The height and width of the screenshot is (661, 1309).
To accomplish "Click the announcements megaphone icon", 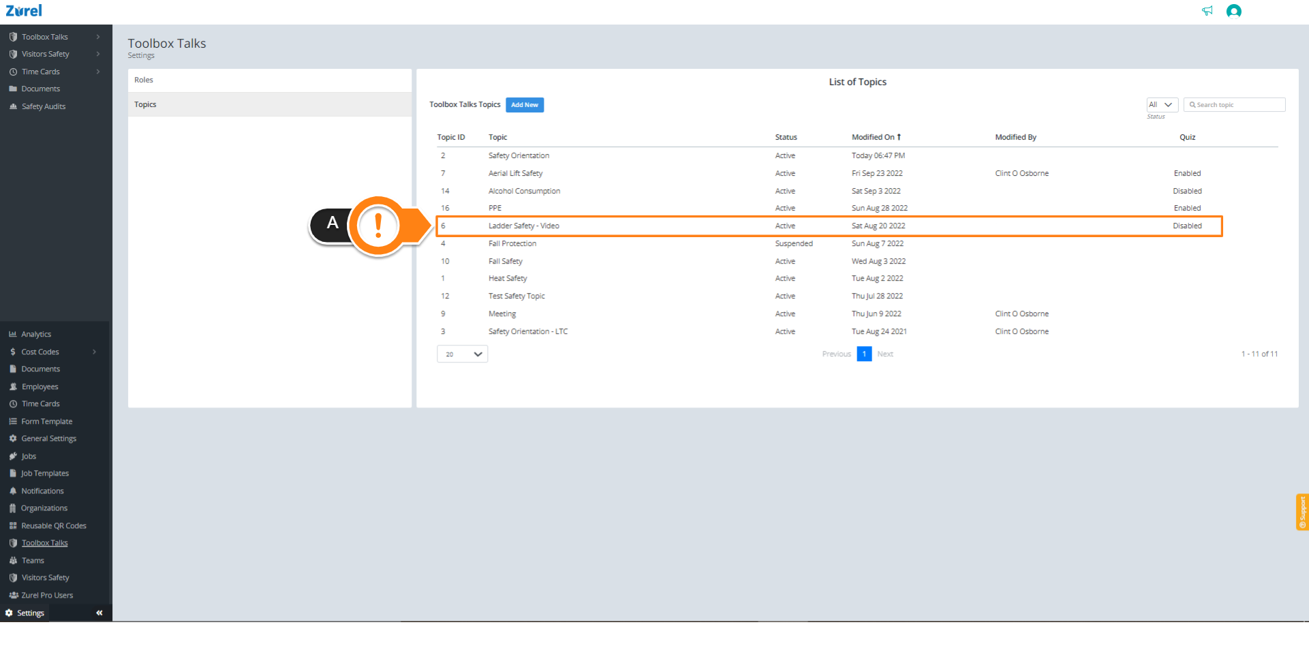I will [1207, 11].
